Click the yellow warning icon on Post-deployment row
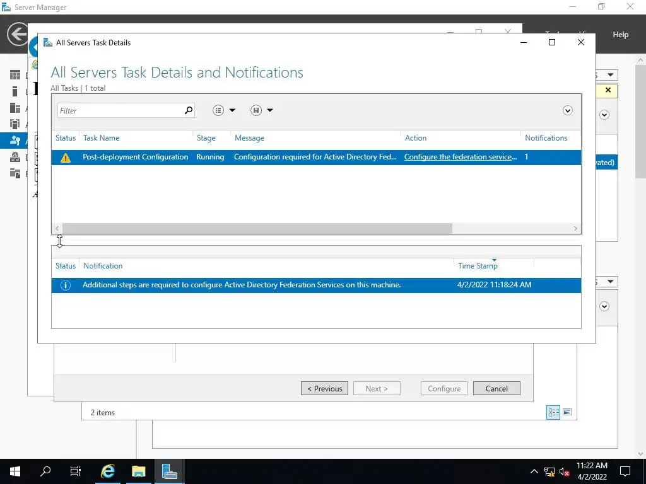Image resolution: width=646 pixels, height=484 pixels. pos(66,158)
